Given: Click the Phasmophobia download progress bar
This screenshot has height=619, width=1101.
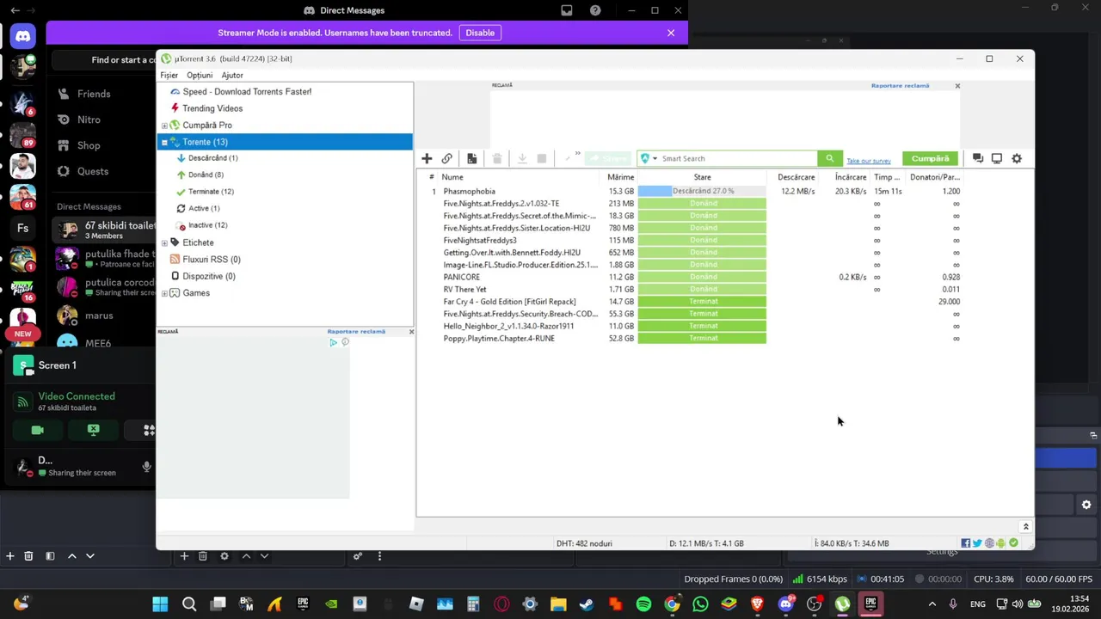Looking at the screenshot, I should [x=702, y=191].
